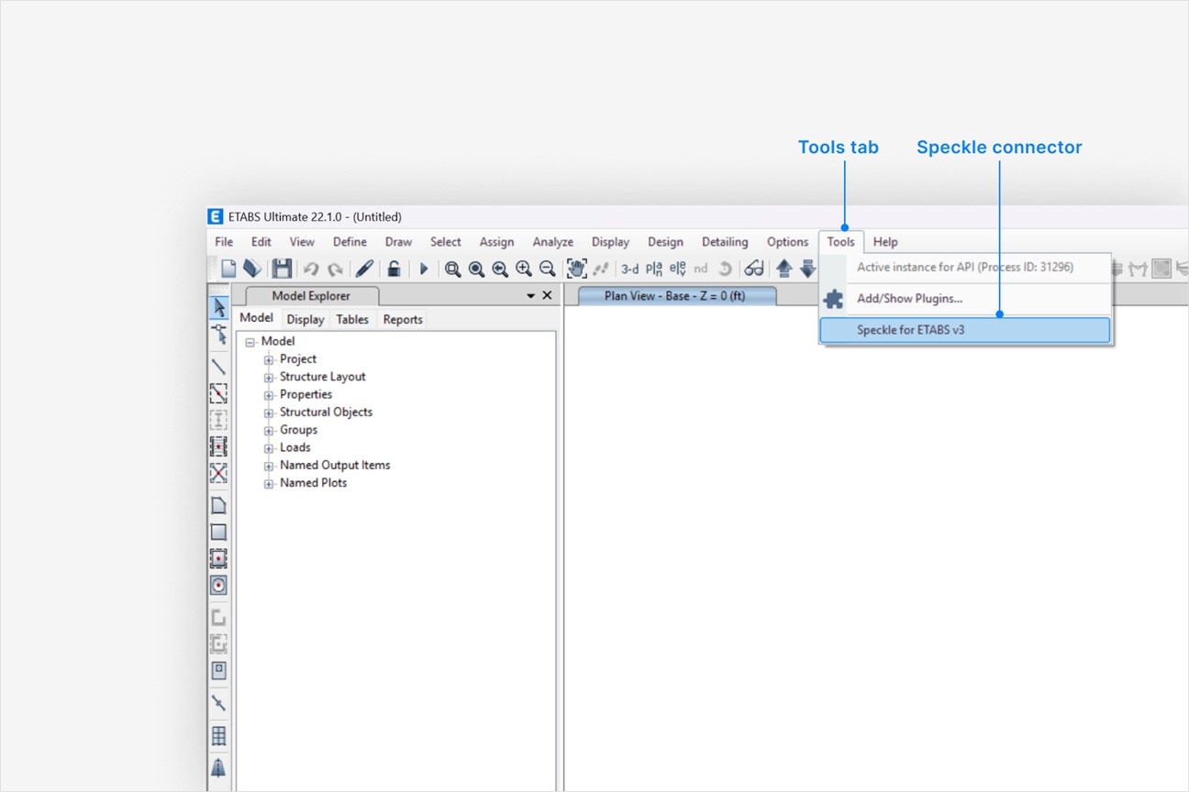Click the Redo arrow icon
This screenshot has height=792, width=1189.
click(x=335, y=269)
